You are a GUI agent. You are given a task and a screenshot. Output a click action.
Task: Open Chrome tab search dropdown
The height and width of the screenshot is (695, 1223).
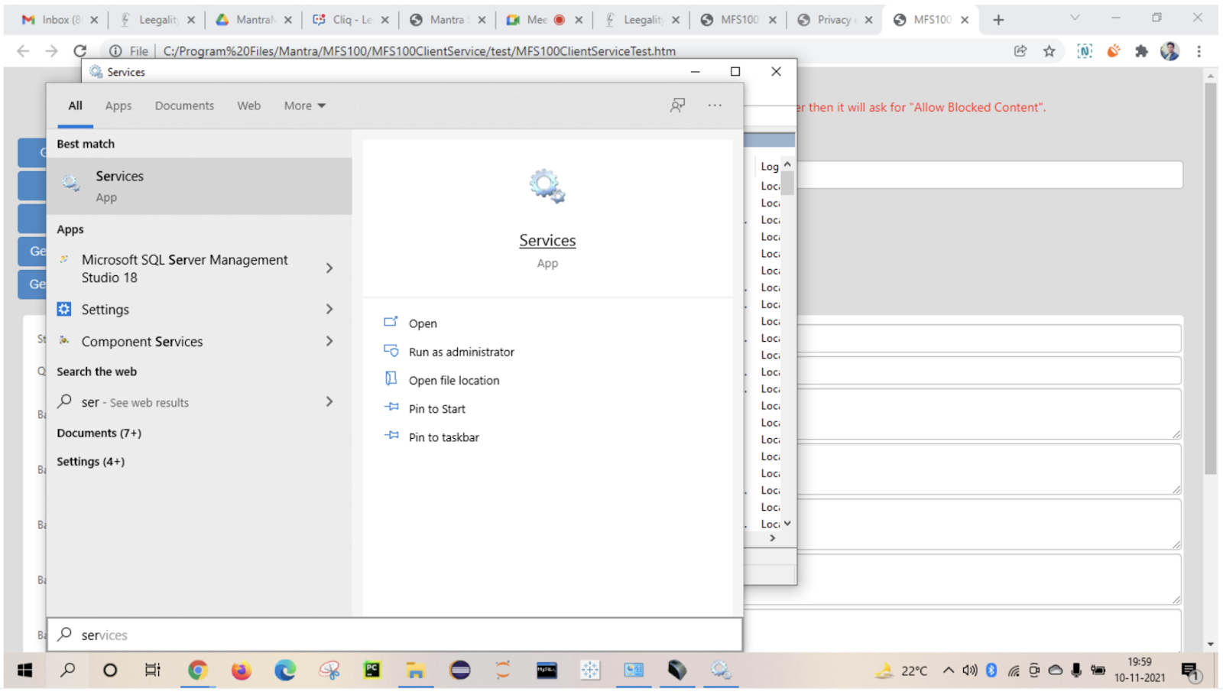pyautogui.click(x=1074, y=18)
